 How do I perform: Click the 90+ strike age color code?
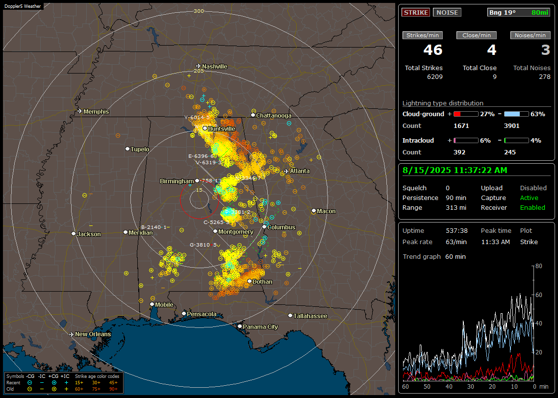[x=113, y=389]
